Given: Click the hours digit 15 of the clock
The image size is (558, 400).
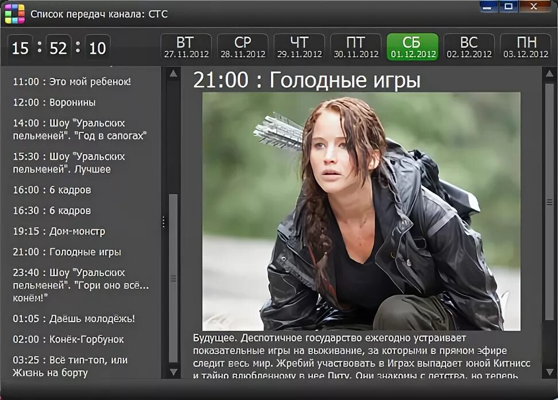Looking at the screenshot, I should [20, 48].
